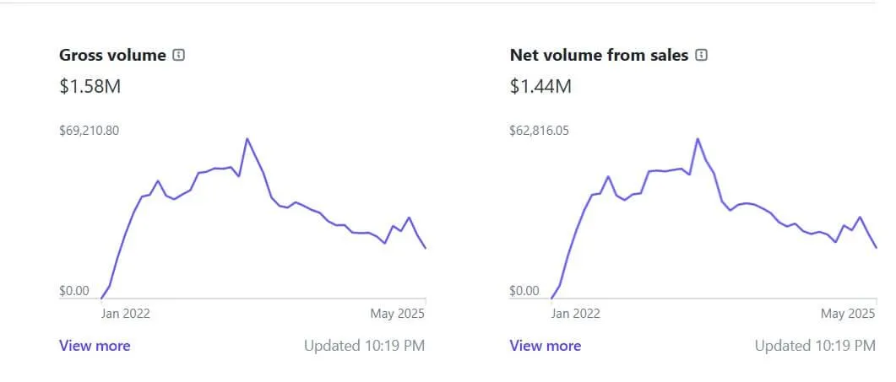The image size is (896, 382).
Task: Click the $1.58M gross volume total
Action: (90, 87)
